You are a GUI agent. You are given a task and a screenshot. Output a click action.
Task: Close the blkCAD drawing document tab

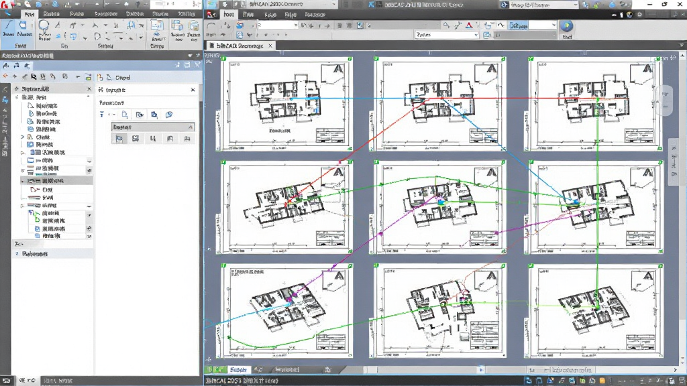click(270, 46)
